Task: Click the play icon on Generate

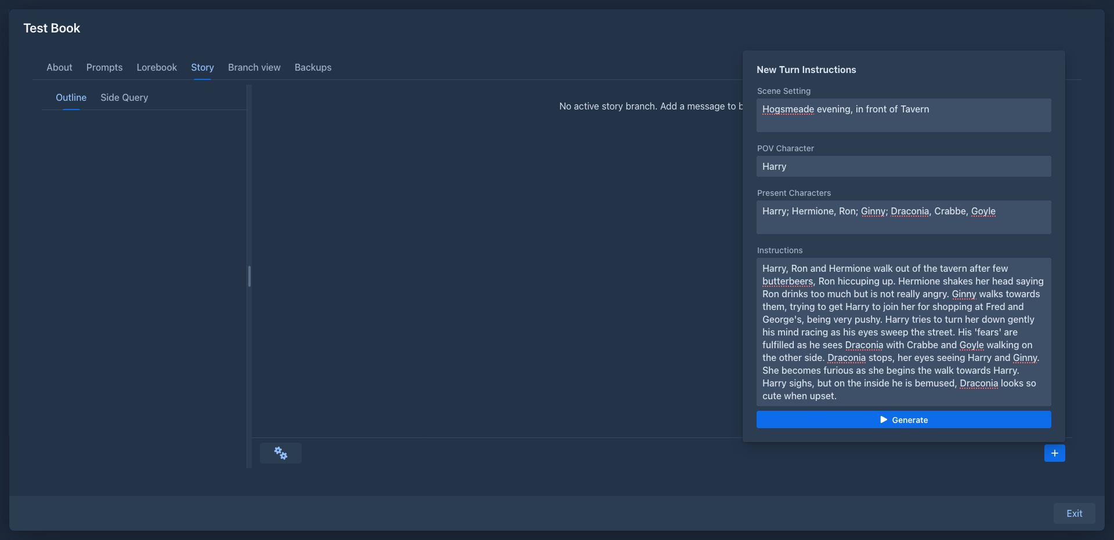Action: [884, 419]
